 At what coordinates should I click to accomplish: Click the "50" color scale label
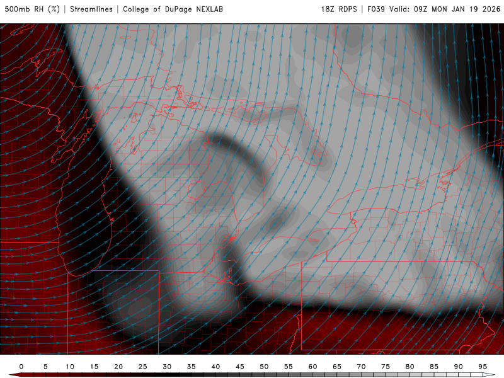(x=264, y=367)
